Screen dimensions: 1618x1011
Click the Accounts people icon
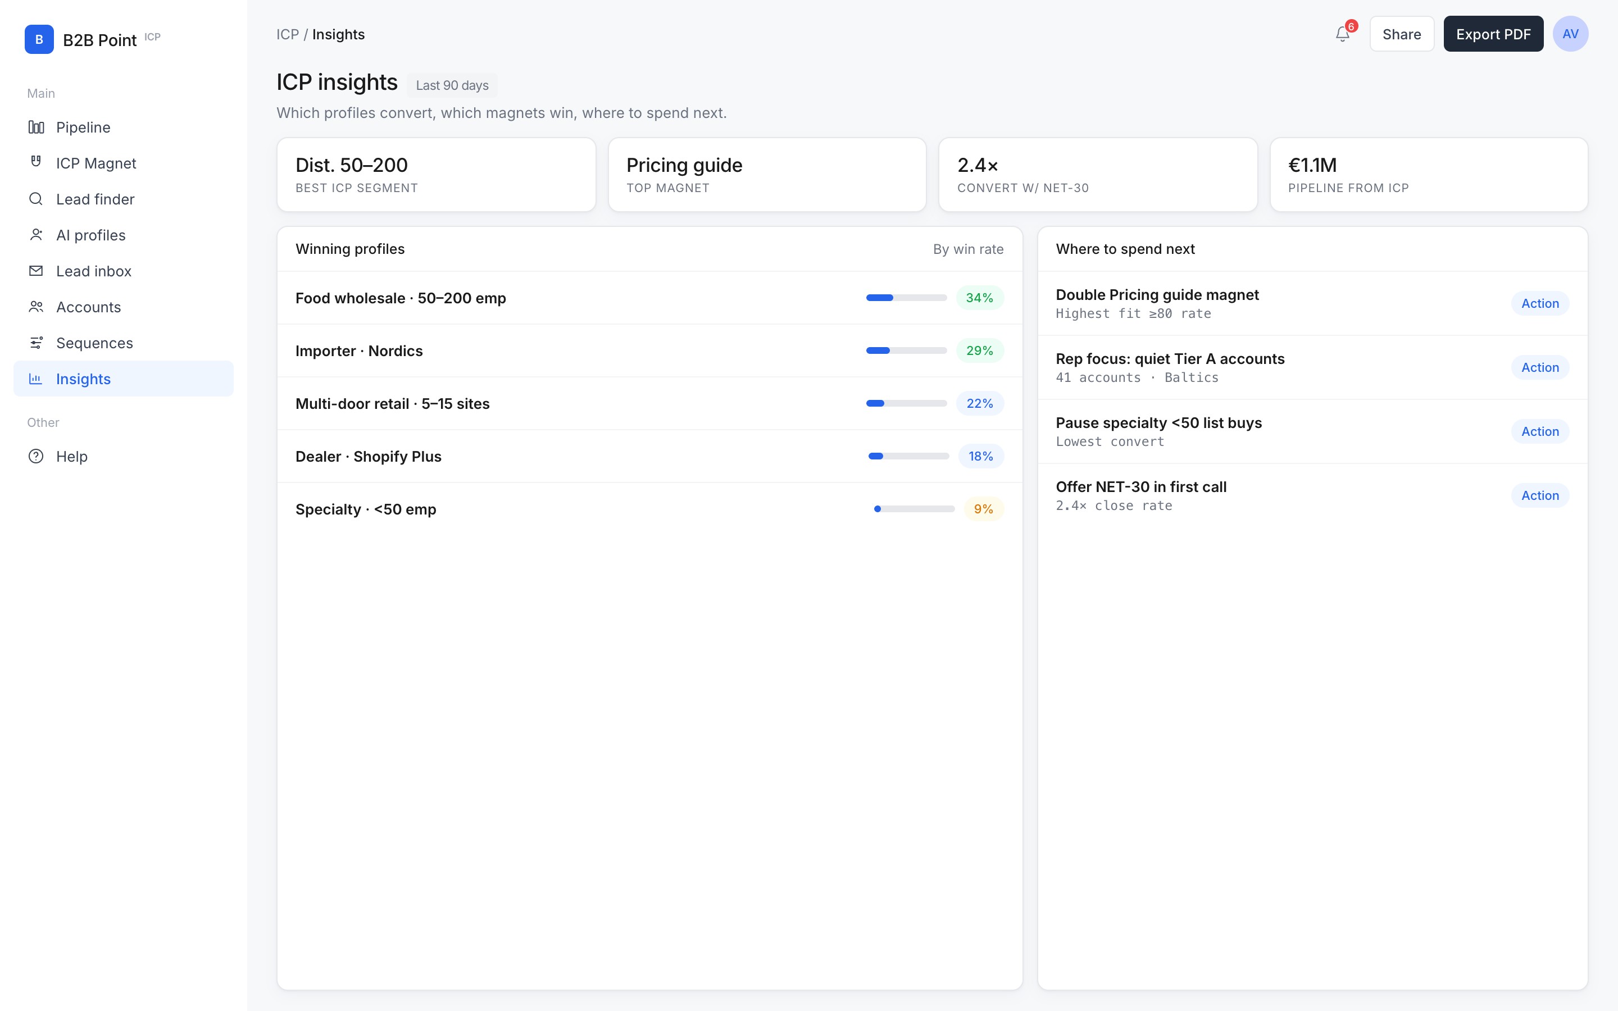[36, 307]
